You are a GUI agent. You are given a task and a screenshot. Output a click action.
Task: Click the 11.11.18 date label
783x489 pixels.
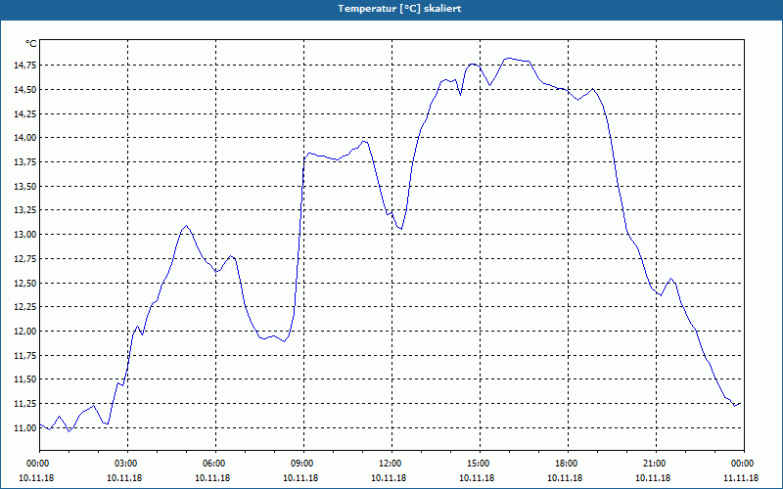tap(741, 478)
